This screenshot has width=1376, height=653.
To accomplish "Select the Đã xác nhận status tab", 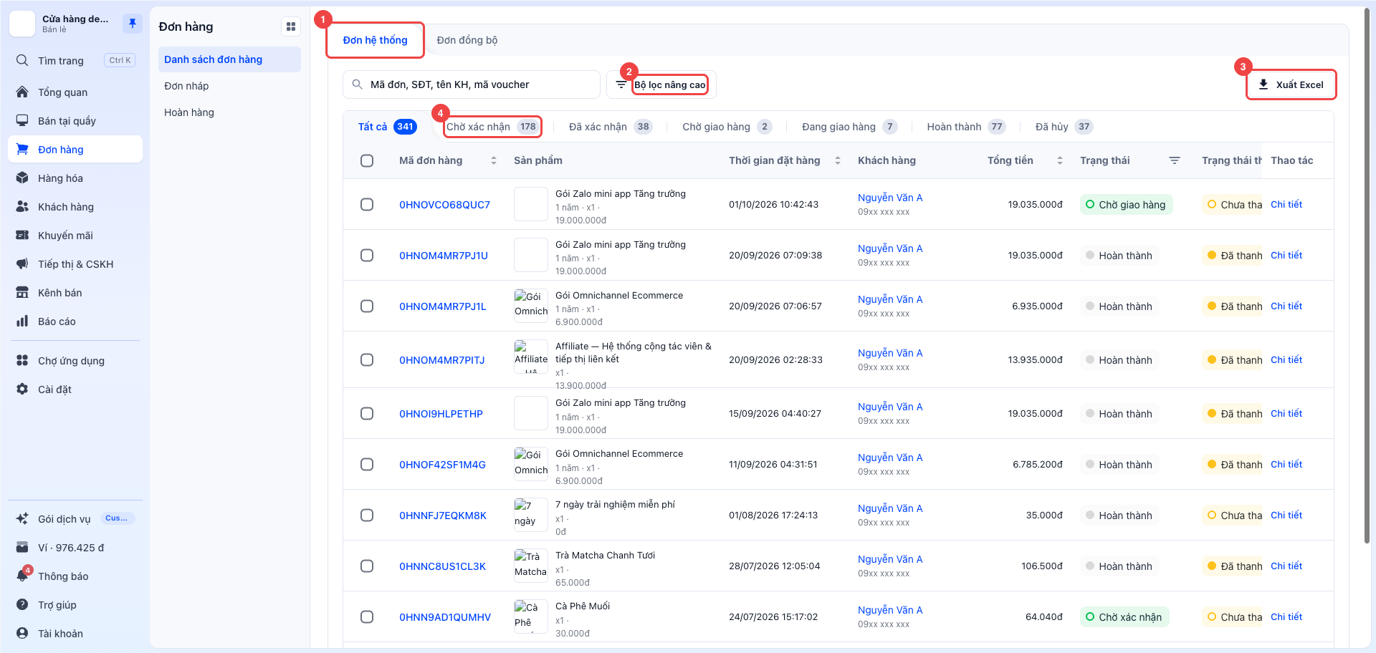I will click(610, 127).
